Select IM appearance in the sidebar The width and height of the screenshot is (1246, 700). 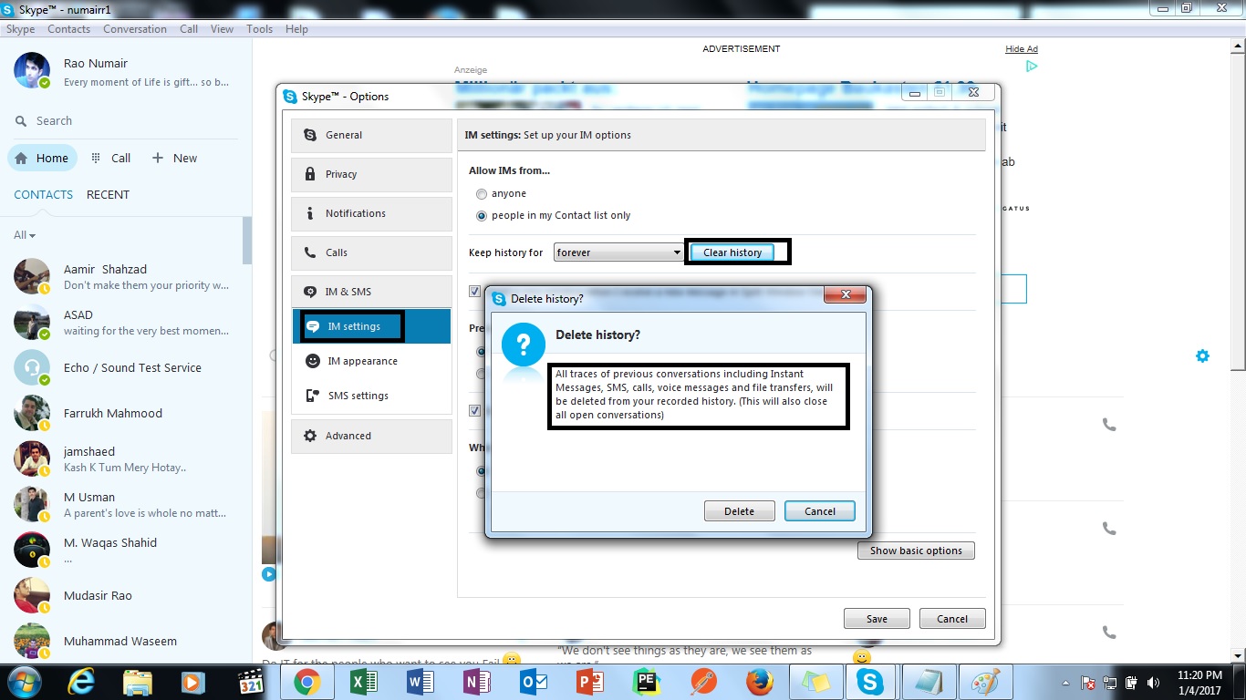click(x=371, y=361)
